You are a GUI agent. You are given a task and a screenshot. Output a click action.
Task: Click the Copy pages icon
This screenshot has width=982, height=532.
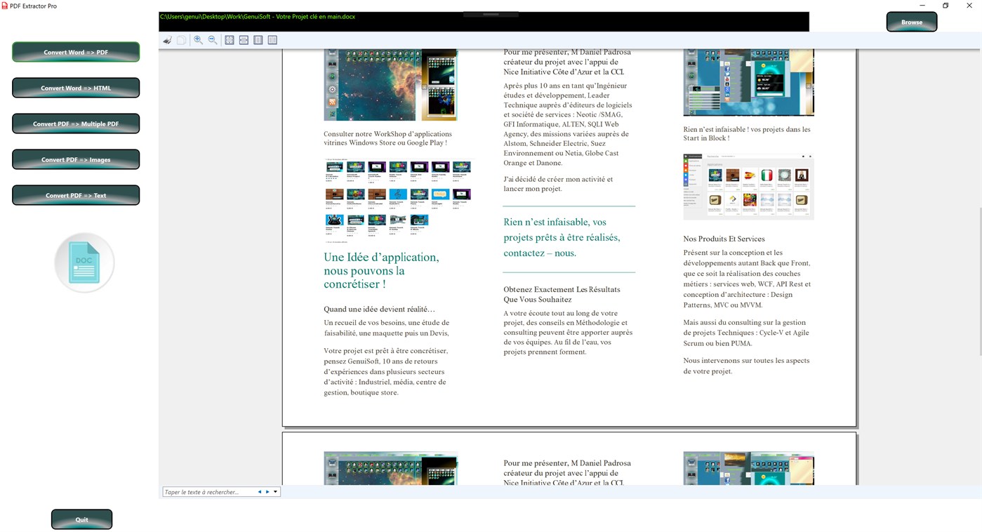pyautogui.click(x=181, y=39)
